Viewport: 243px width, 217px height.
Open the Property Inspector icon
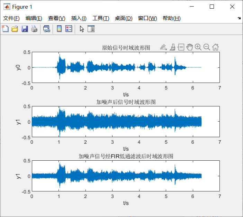91,29
